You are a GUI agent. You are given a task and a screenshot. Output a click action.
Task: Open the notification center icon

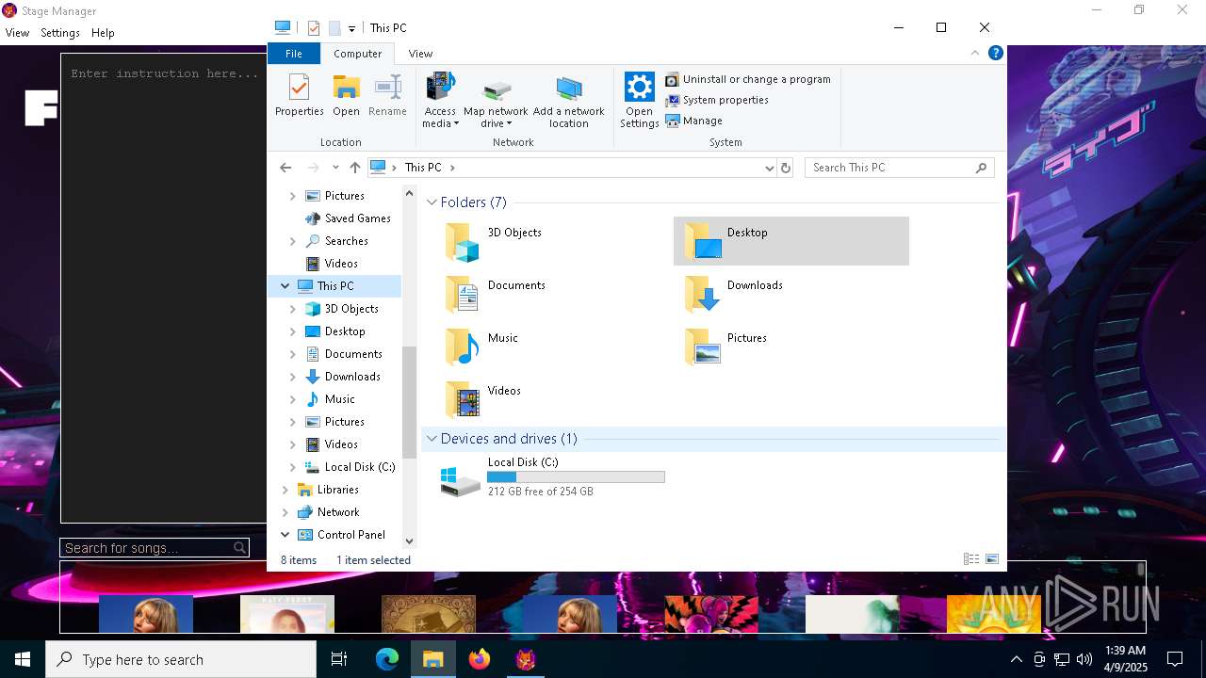(x=1175, y=659)
